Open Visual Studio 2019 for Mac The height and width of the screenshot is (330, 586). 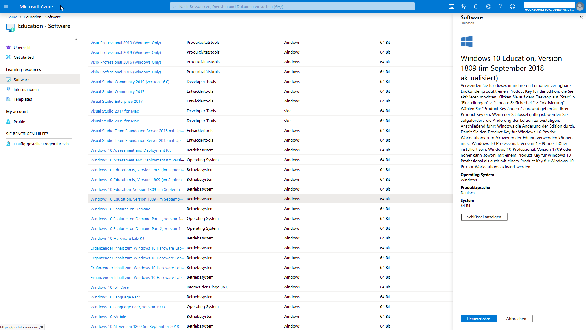(115, 121)
